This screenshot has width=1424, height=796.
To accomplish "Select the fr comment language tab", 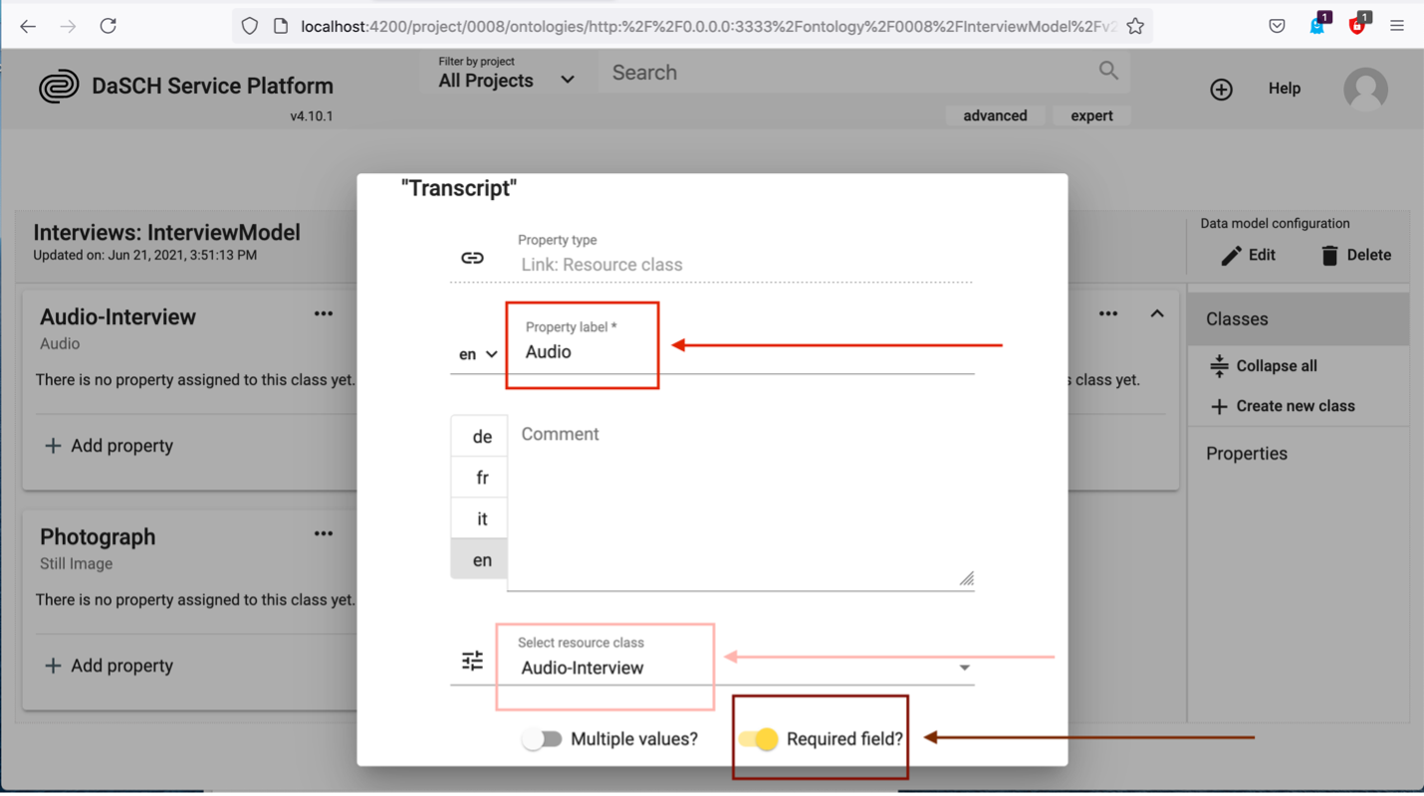I will point(482,478).
